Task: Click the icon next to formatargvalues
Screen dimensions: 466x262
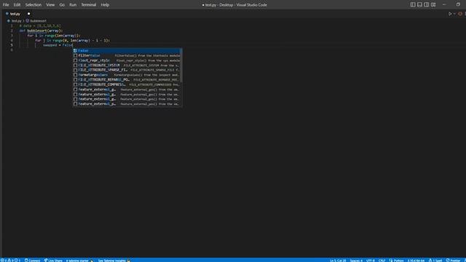Action: [76, 75]
